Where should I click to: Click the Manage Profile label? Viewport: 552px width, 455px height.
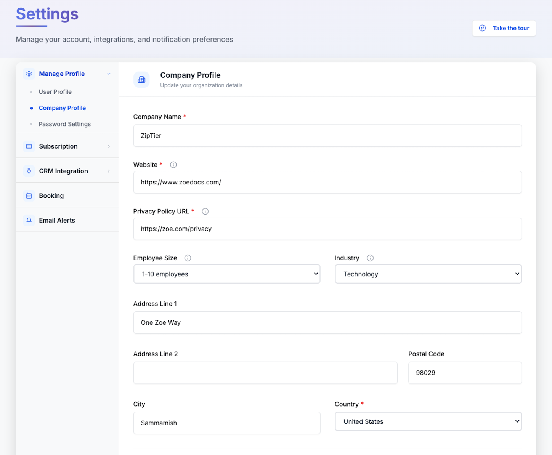coord(62,74)
